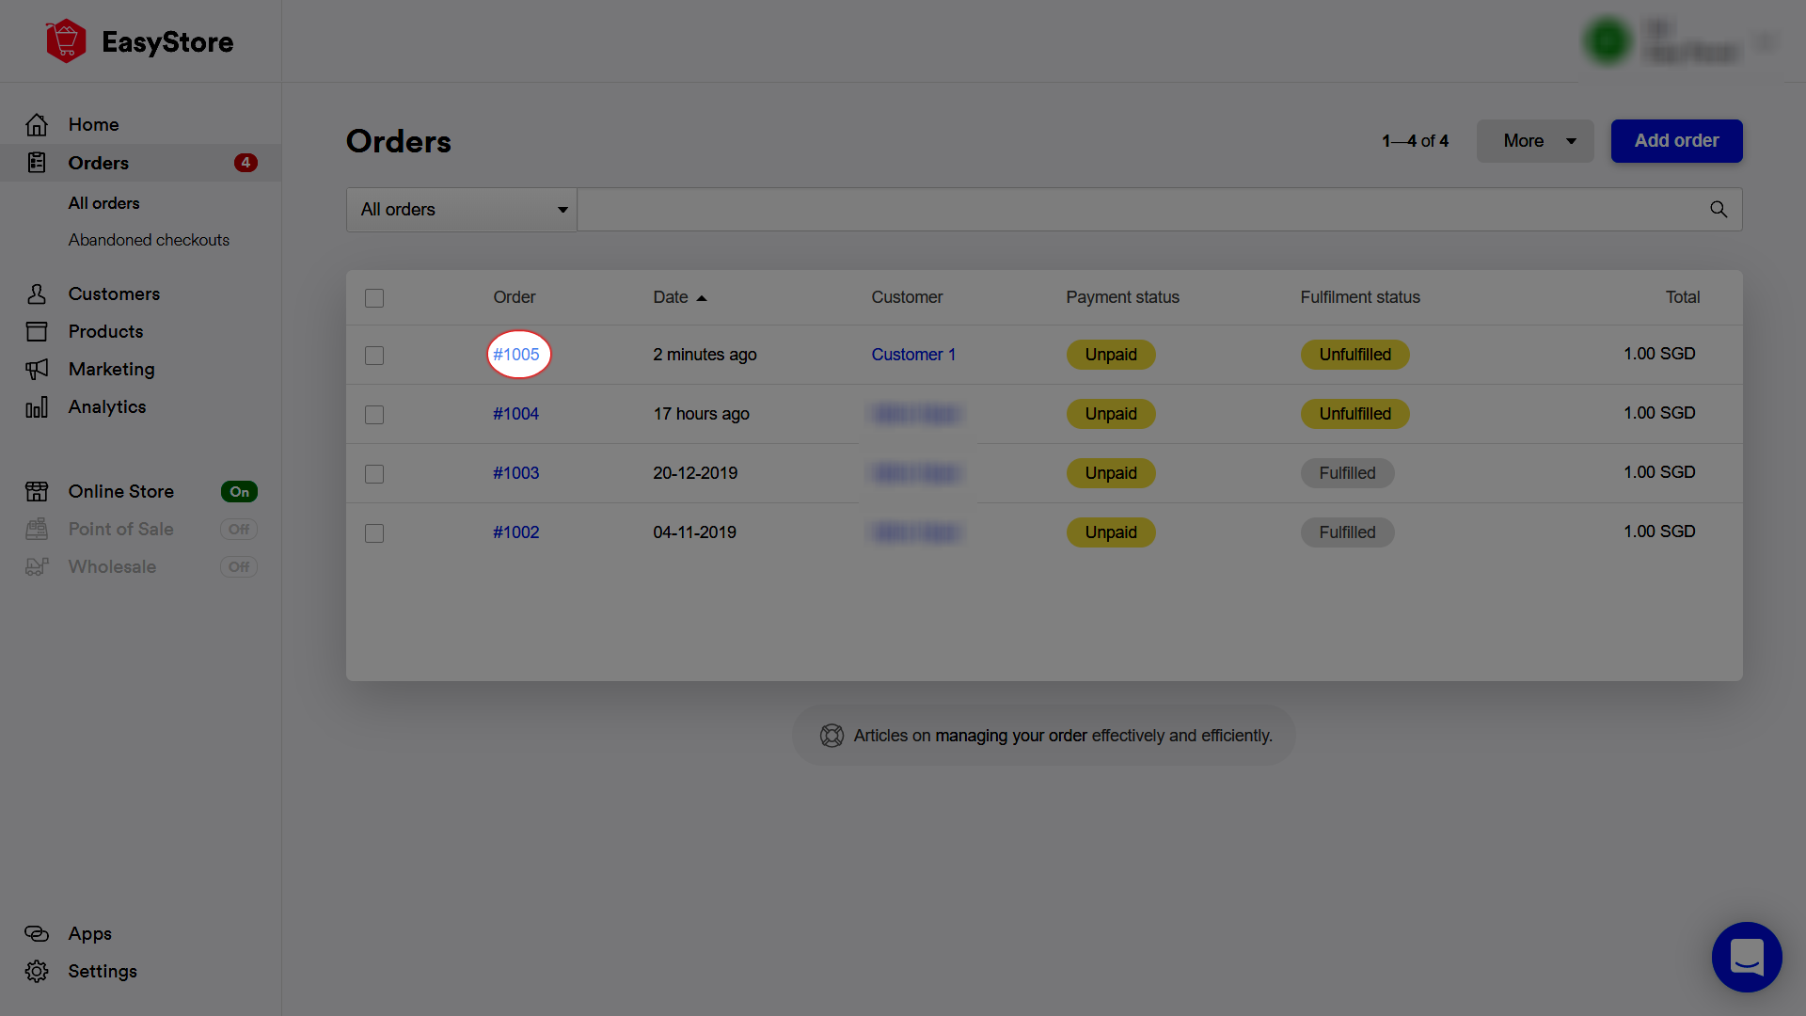Expand the More dropdown menu
Viewport: 1806px width, 1016px height.
pos(1534,141)
